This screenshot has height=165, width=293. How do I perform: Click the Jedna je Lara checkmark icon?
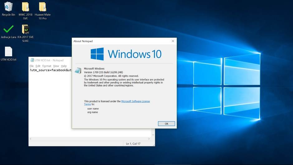coord(8,29)
